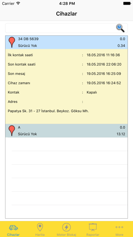The height and width of the screenshot is (237, 133).
Task: Focus the device search field
Action: [66, 28]
